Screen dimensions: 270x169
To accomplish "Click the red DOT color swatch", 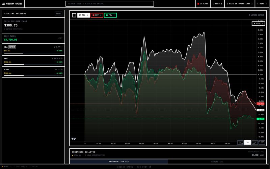I will (93, 15).
